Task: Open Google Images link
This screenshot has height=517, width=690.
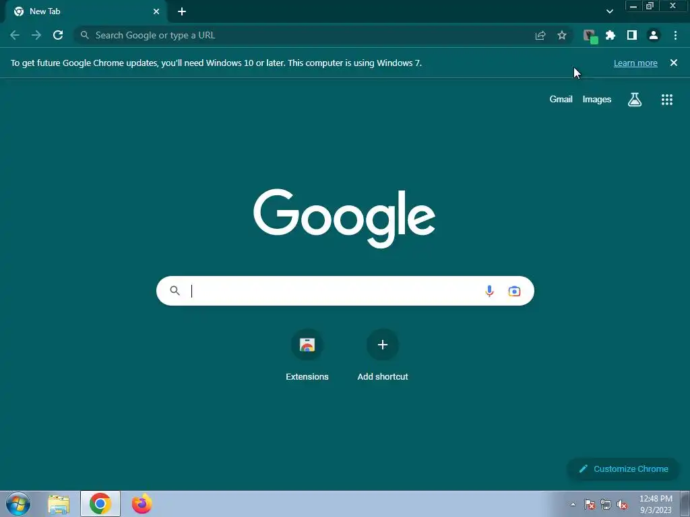Action: 597,100
